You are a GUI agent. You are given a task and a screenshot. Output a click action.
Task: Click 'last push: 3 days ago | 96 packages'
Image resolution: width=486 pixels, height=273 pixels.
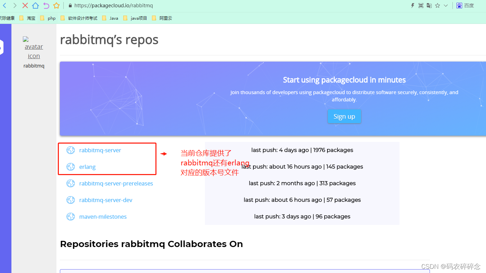(302, 216)
